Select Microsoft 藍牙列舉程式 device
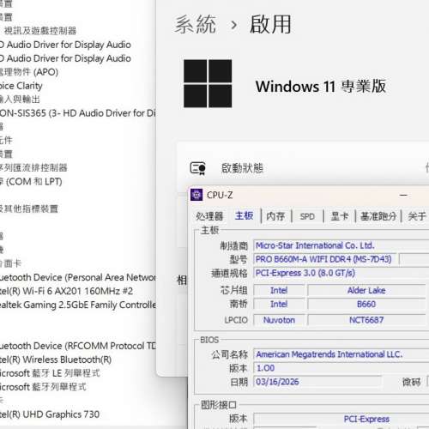Screen dimensions: 429x429 point(43,387)
